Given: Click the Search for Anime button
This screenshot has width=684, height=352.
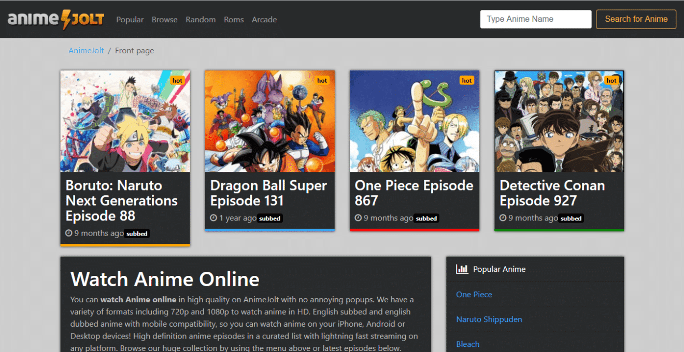Looking at the screenshot, I should tap(636, 19).
